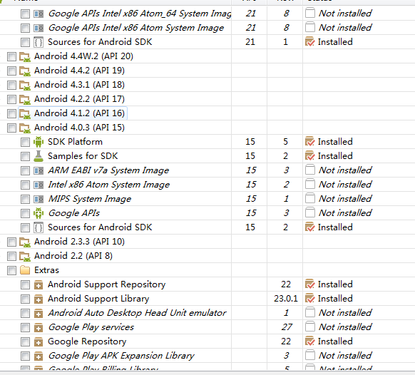The width and height of the screenshot is (415, 375).
Task: Select the Android 4.4.2 (API 19) tree row
Action: (79, 71)
